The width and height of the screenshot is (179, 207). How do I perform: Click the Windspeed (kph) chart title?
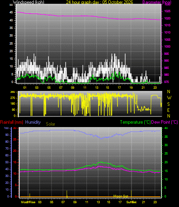pyautogui.click(x=29, y=2)
